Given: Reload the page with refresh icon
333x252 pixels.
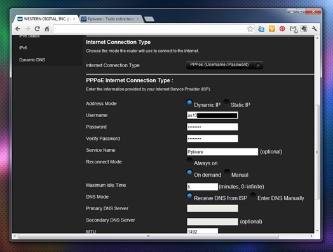Looking at the screenshot, I should [37, 28].
